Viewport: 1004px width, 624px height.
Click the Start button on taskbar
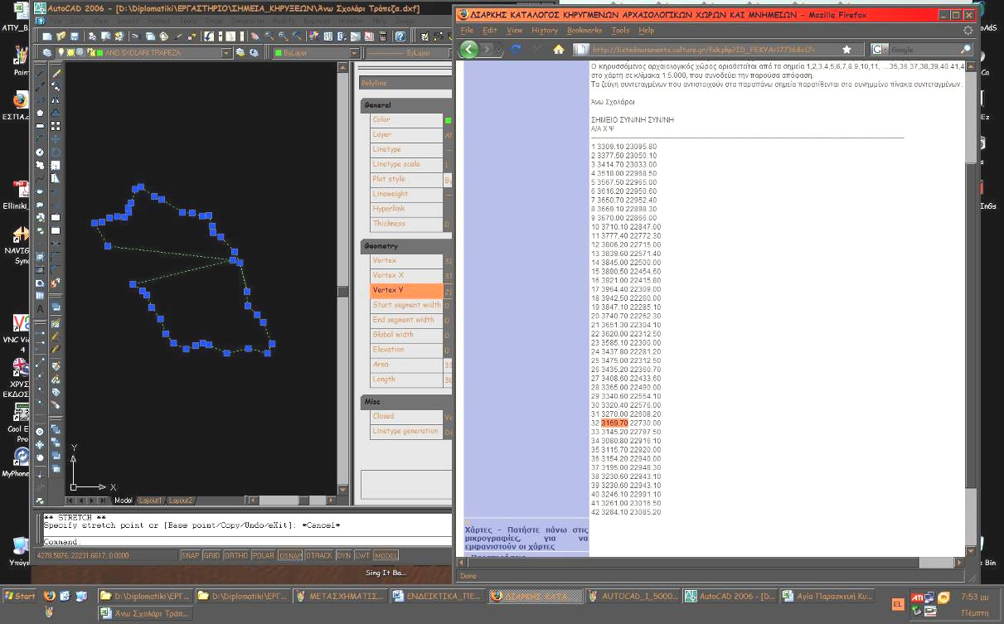tap(21, 595)
